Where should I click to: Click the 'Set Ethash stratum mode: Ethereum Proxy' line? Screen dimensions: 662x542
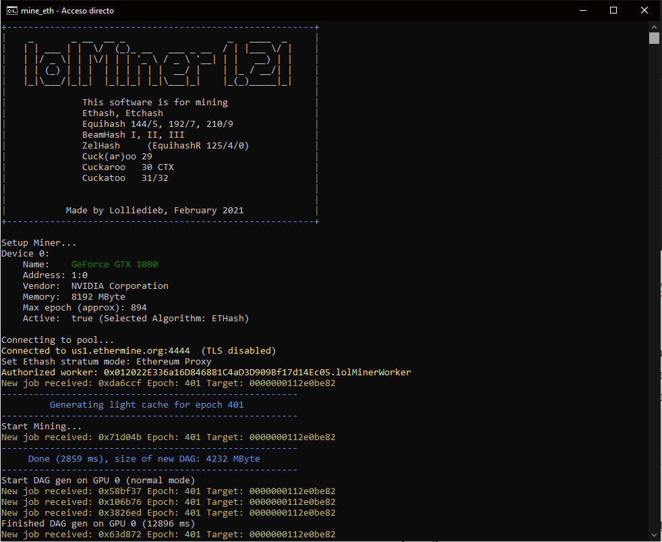click(x=107, y=362)
